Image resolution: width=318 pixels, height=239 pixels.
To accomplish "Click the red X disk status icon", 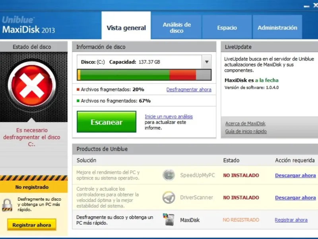I will pyautogui.click(x=32, y=85).
